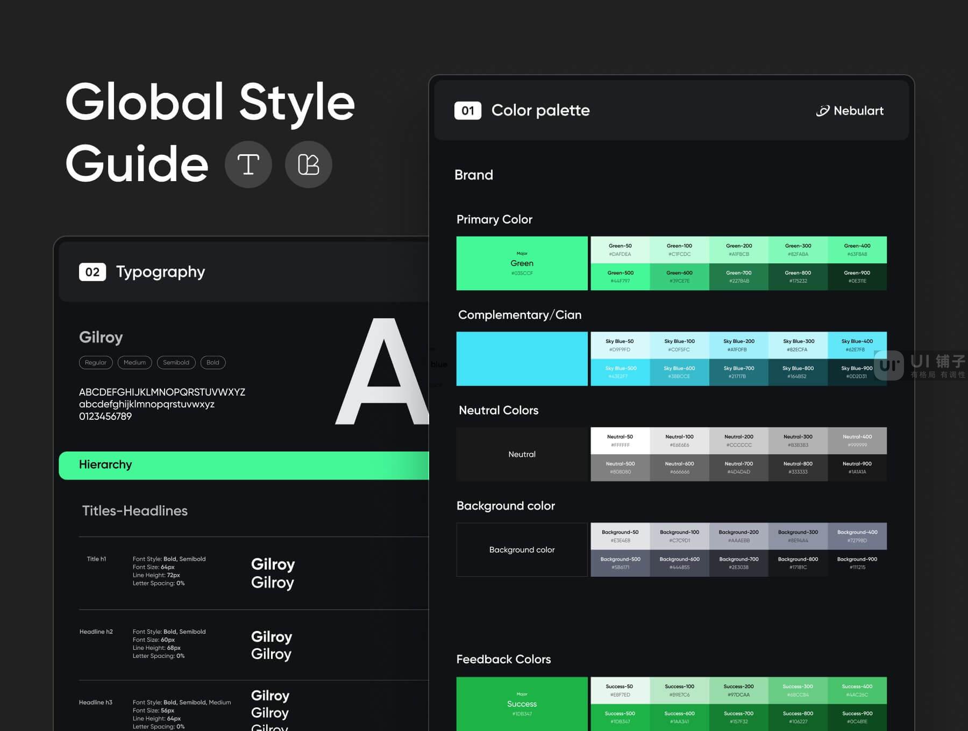Pick the Sky Blue-100 swatch
The width and height of the screenshot is (968, 731).
pyautogui.click(x=680, y=345)
